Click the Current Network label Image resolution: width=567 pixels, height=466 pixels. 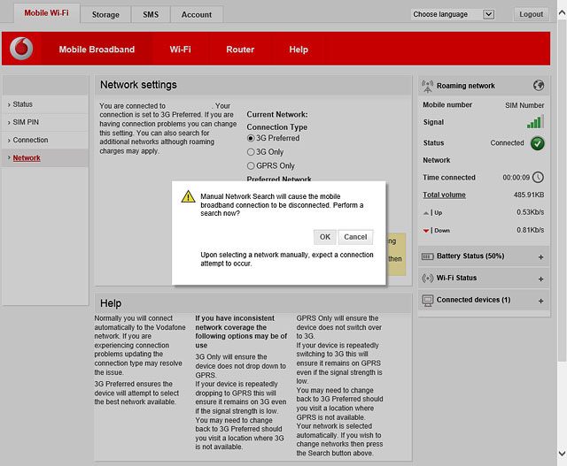point(277,114)
